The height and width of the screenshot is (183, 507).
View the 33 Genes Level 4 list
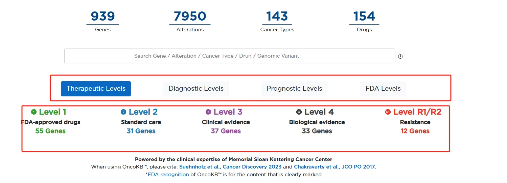(x=317, y=131)
